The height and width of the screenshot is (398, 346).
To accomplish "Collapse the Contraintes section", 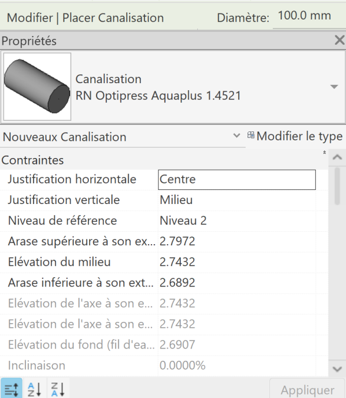I will tap(324, 153).
